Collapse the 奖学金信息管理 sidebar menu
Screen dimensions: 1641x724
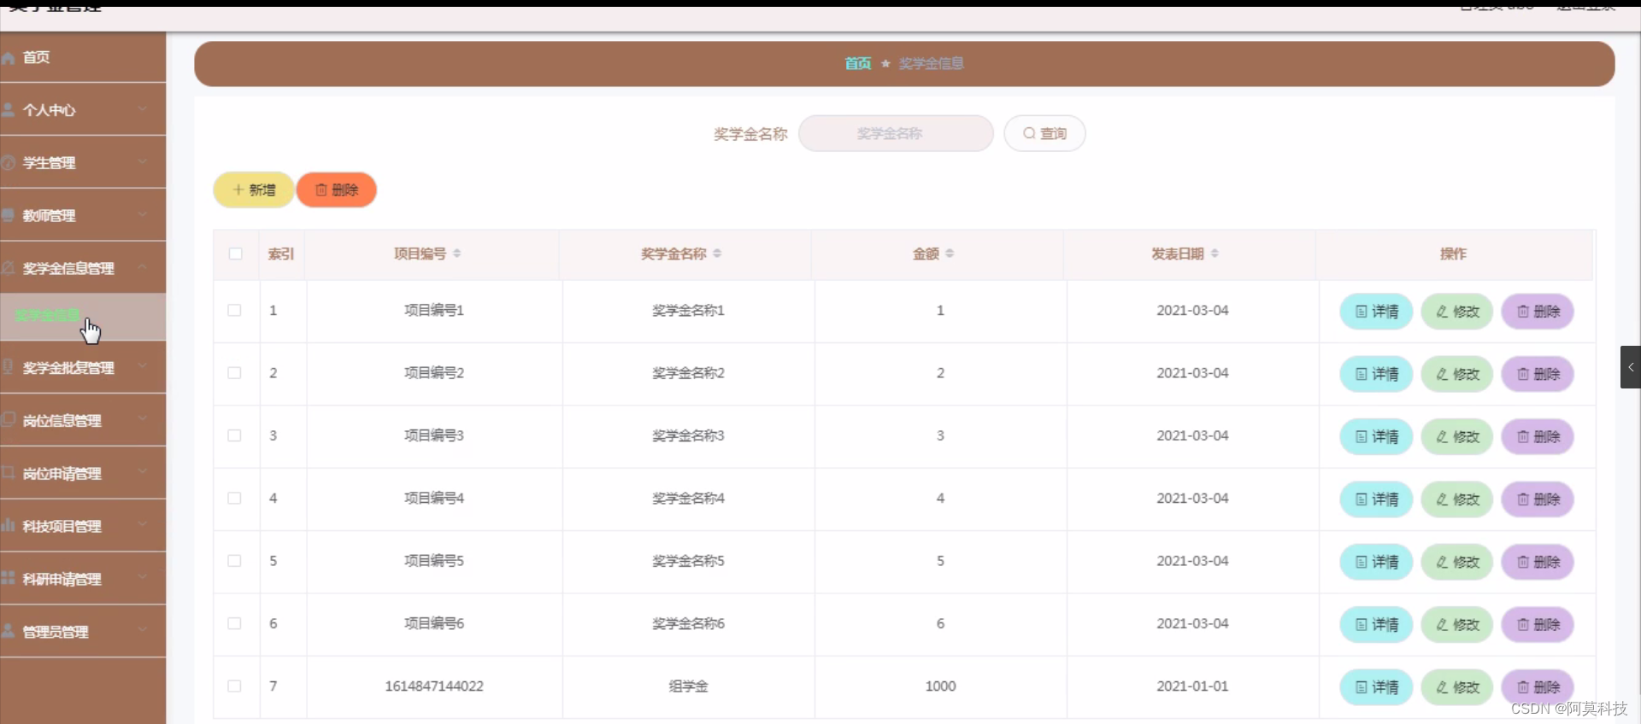point(83,268)
